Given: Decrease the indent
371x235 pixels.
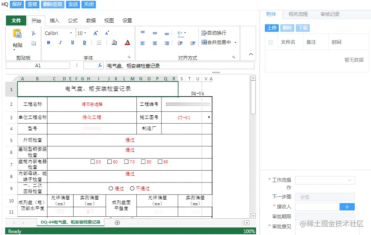Looking at the screenshot, I should click(x=180, y=43).
